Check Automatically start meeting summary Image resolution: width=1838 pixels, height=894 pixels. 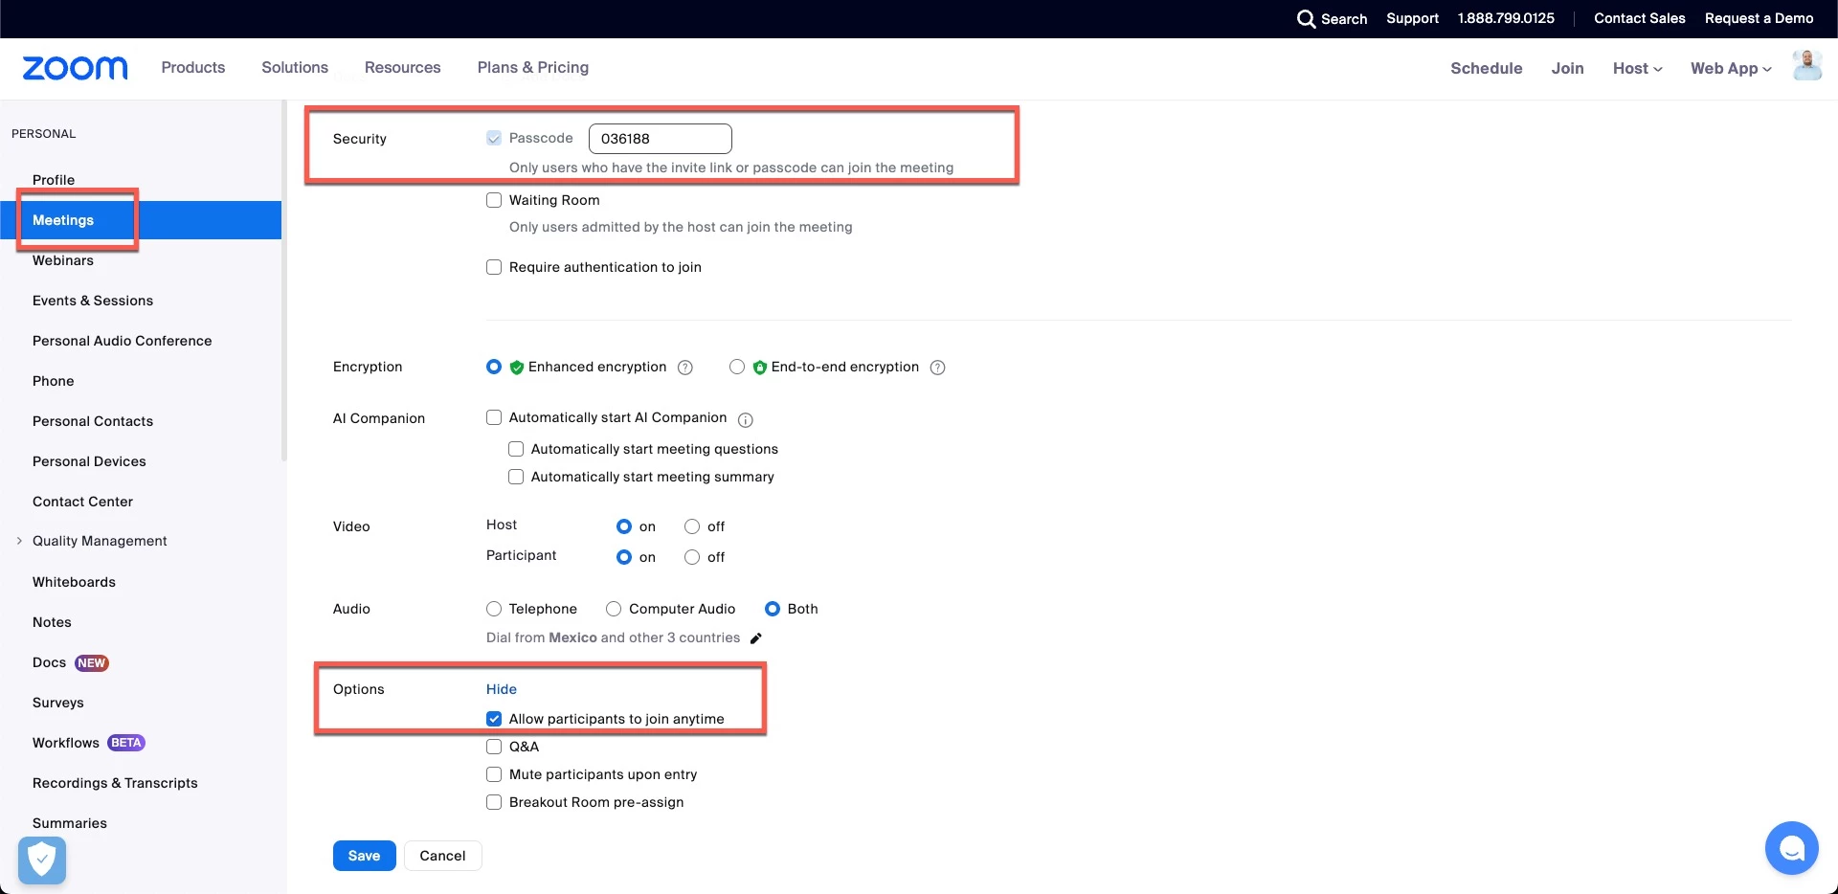516,477
